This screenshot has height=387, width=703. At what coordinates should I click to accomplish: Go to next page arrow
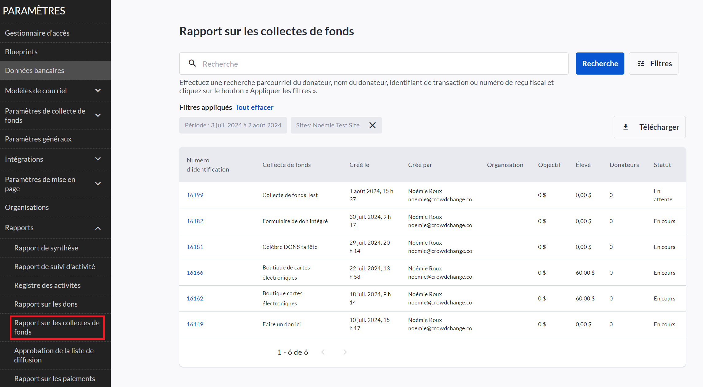point(345,352)
